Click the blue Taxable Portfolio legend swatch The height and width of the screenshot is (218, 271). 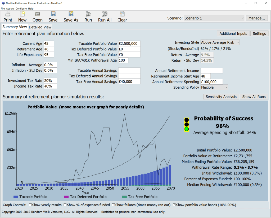pyautogui.click(x=16, y=197)
